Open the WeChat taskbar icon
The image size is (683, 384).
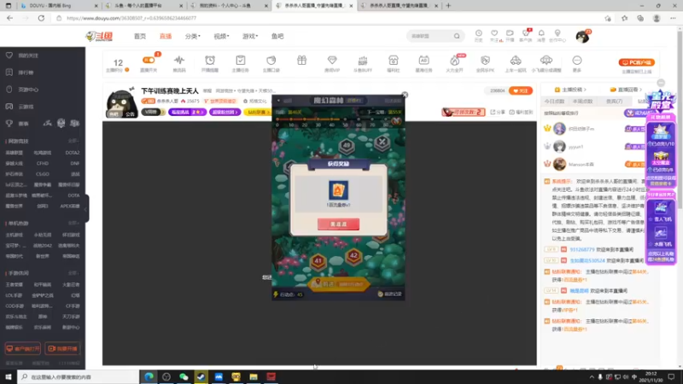tap(184, 376)
